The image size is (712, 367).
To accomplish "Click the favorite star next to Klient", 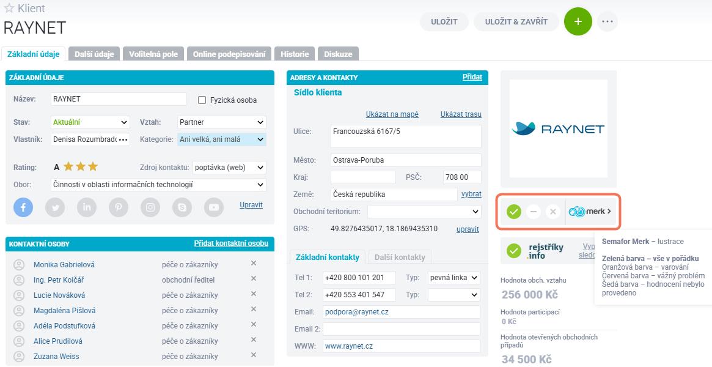I will click(9, 8).
